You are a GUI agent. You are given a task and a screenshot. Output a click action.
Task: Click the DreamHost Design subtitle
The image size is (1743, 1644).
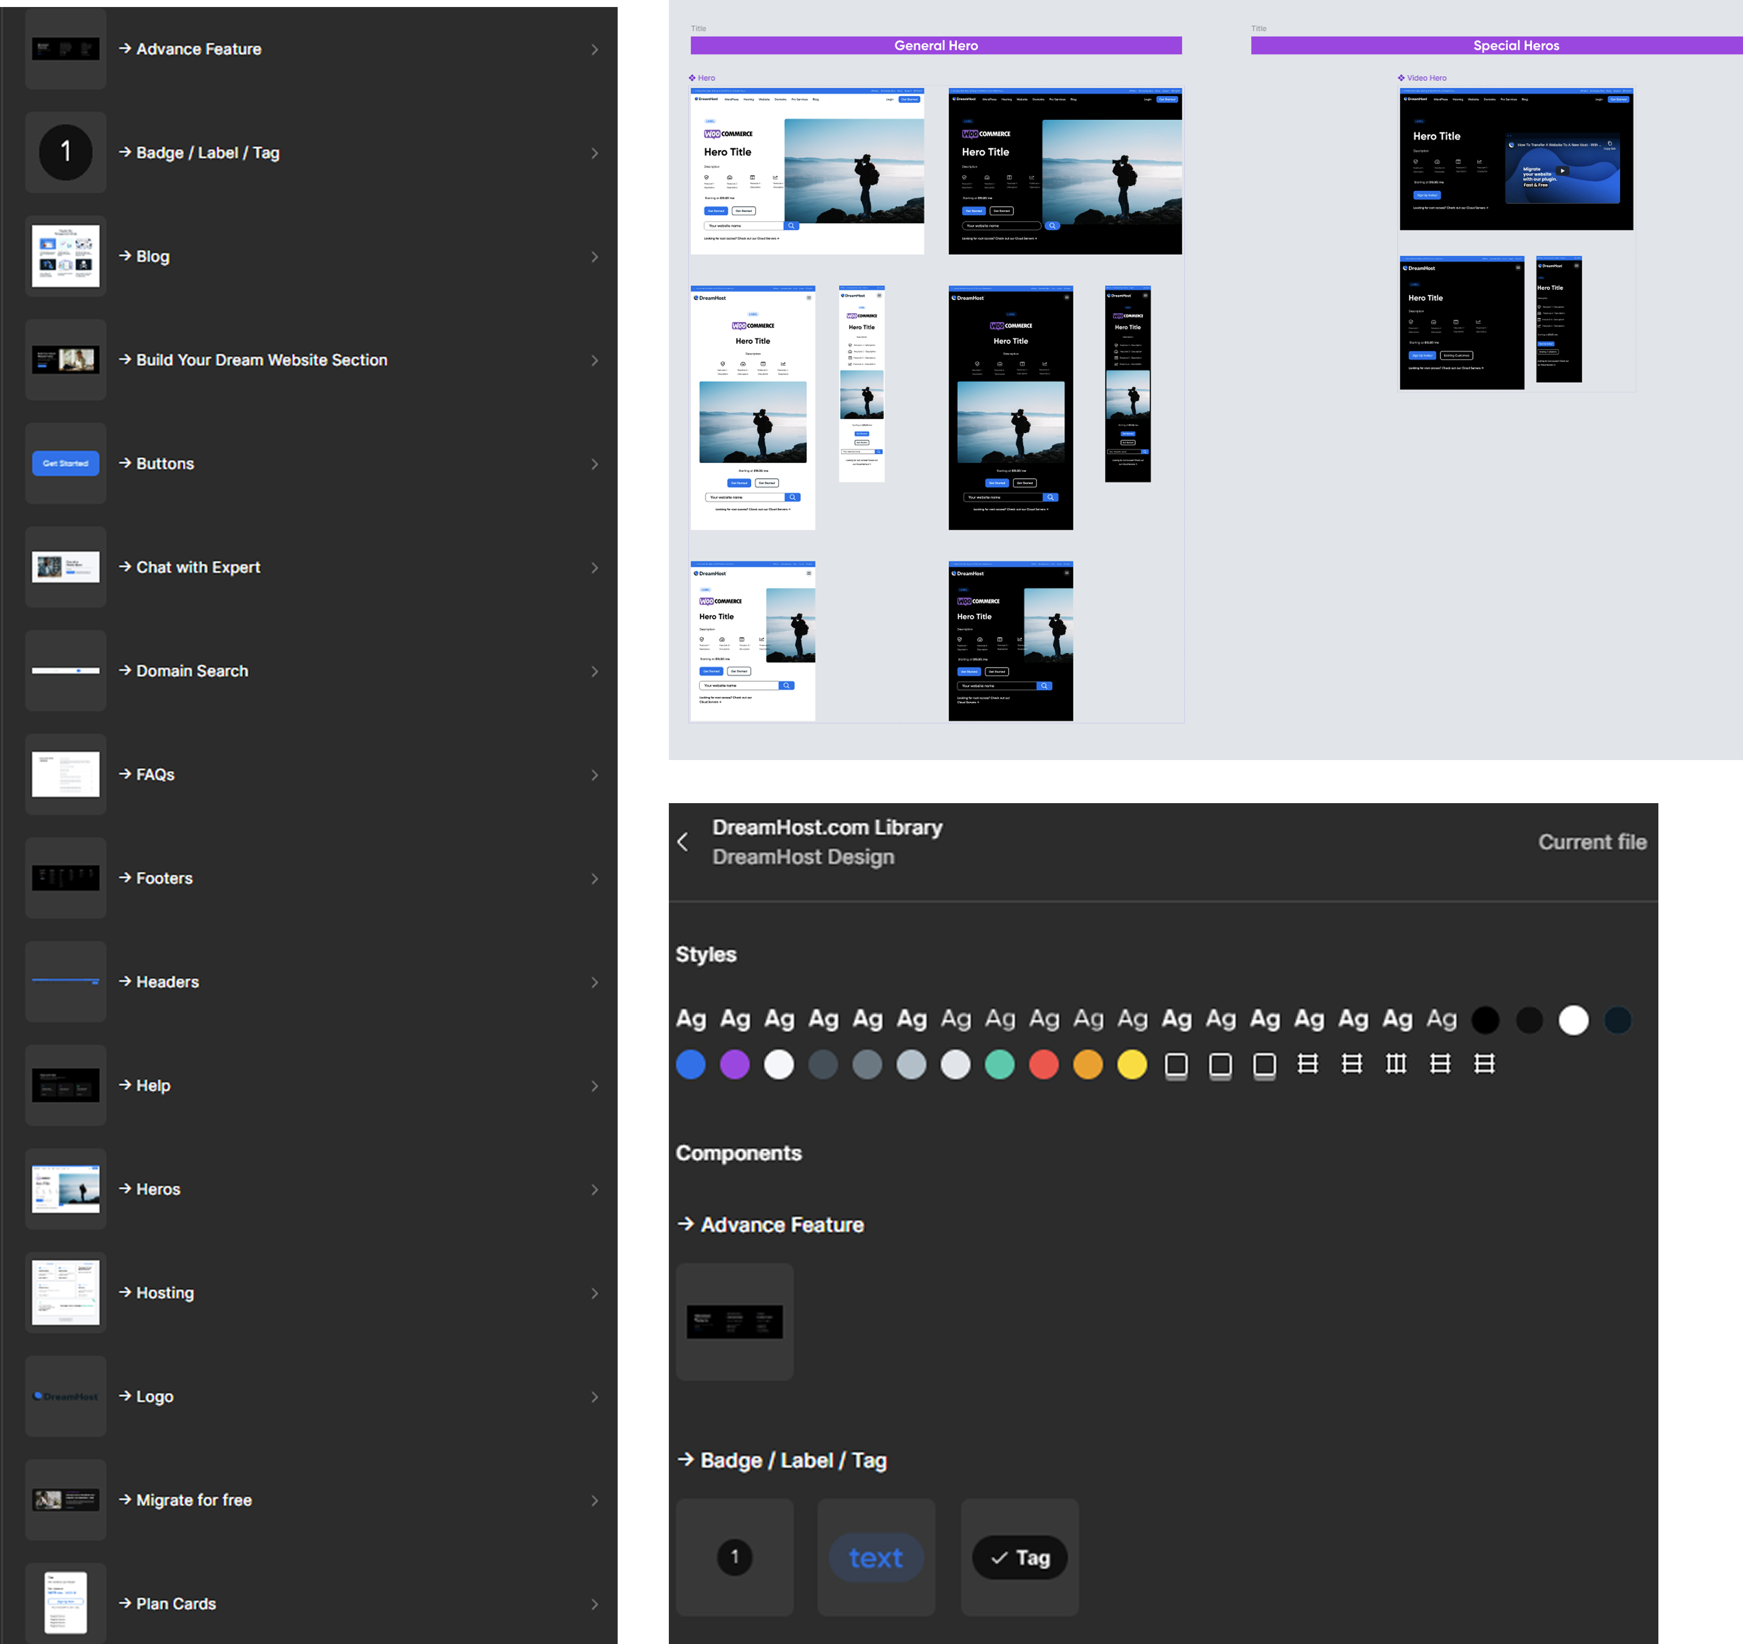[803, 856]
